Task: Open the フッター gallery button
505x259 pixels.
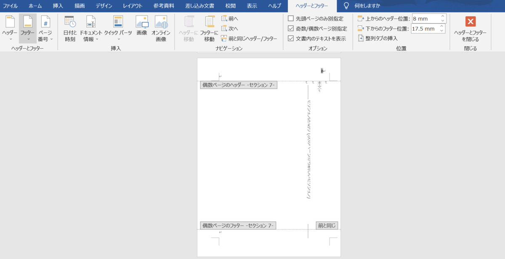Action: [28, 28]
